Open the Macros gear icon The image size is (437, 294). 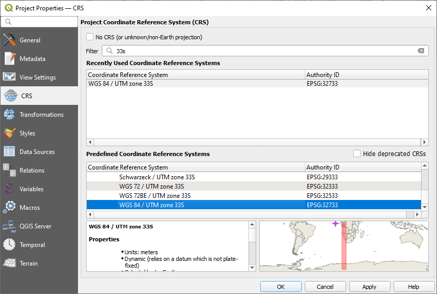click(x=9, y=208)
